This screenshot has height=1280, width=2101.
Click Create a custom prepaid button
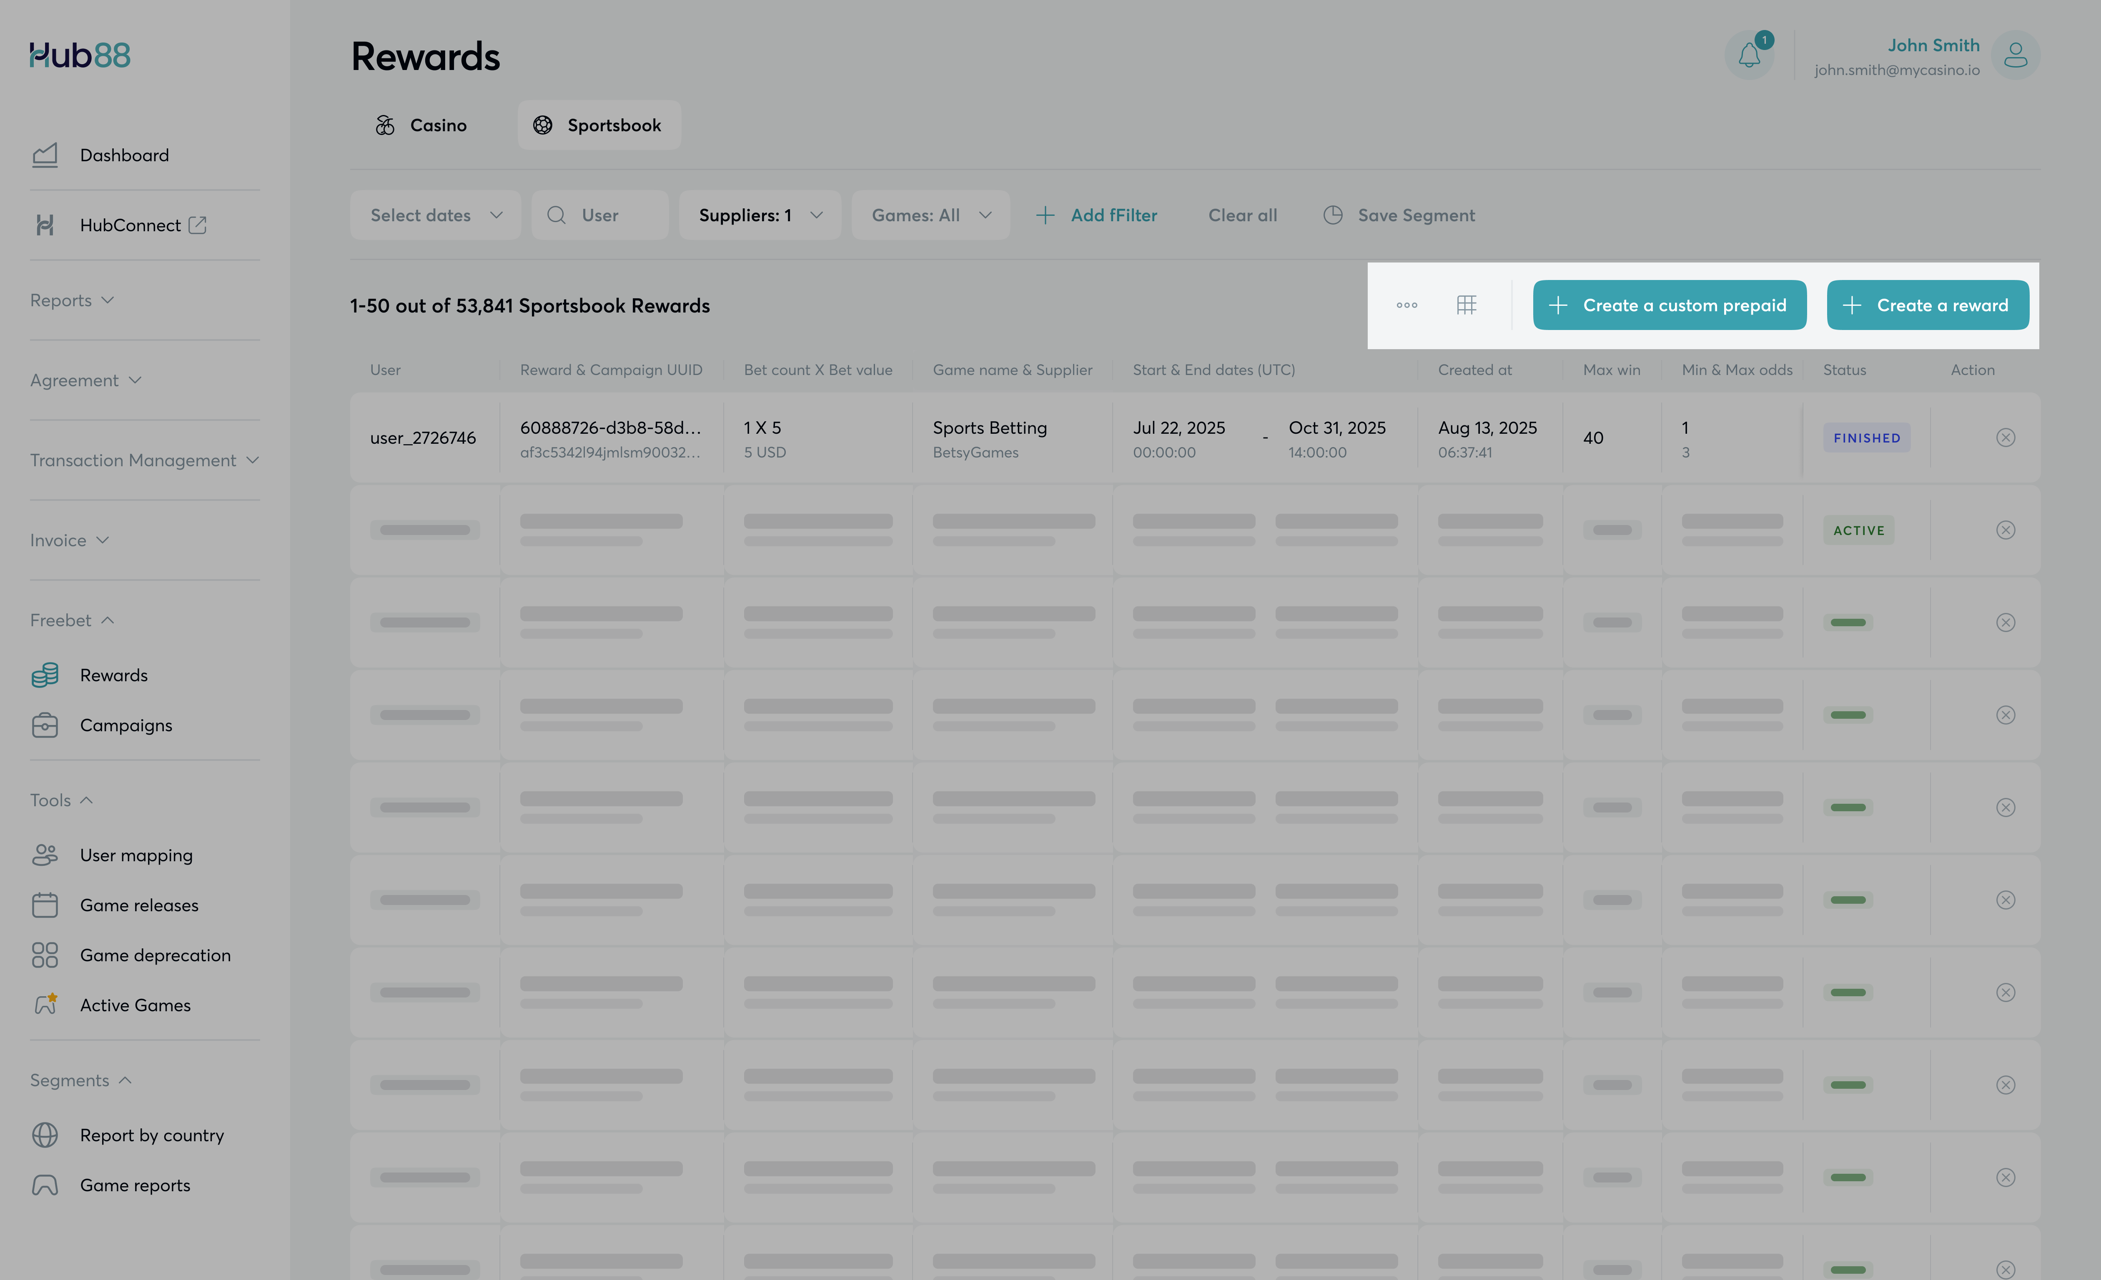[1669, 305]
